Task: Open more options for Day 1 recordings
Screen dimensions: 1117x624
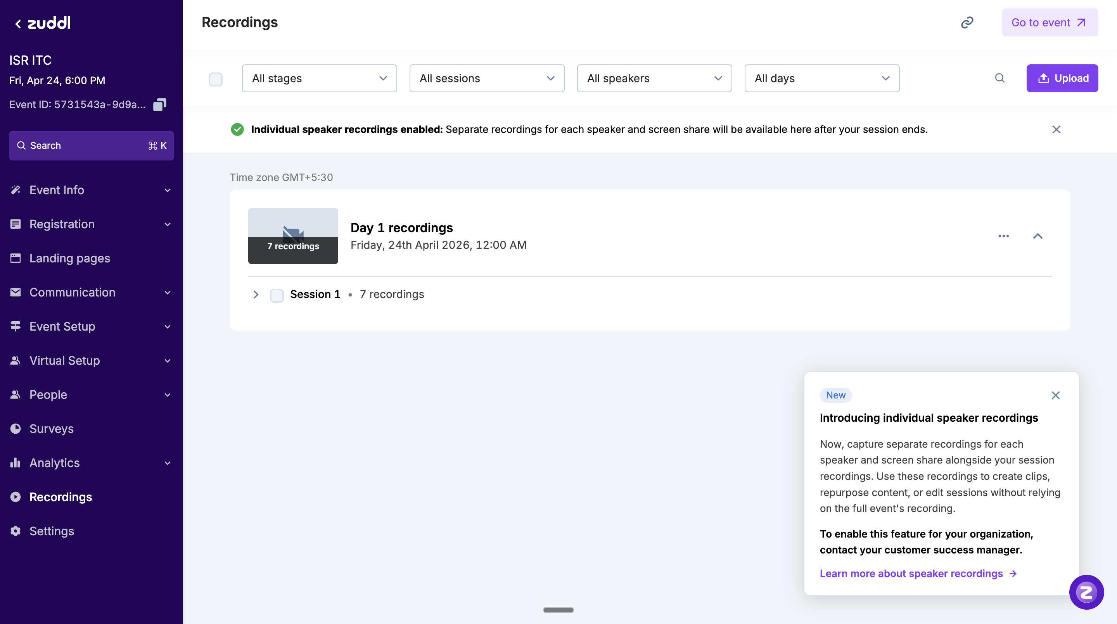Action: (x=1003, y=236)
